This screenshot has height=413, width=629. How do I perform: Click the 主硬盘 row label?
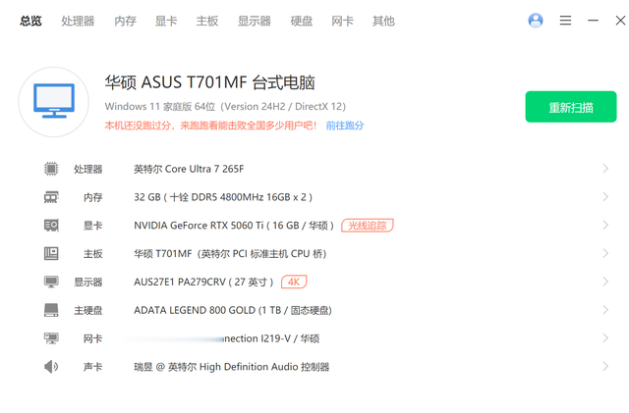[87, 310]
